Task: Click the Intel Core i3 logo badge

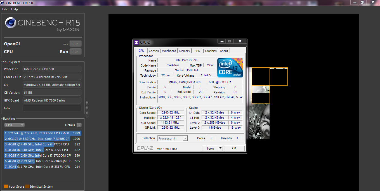Action: click(230, 68)
